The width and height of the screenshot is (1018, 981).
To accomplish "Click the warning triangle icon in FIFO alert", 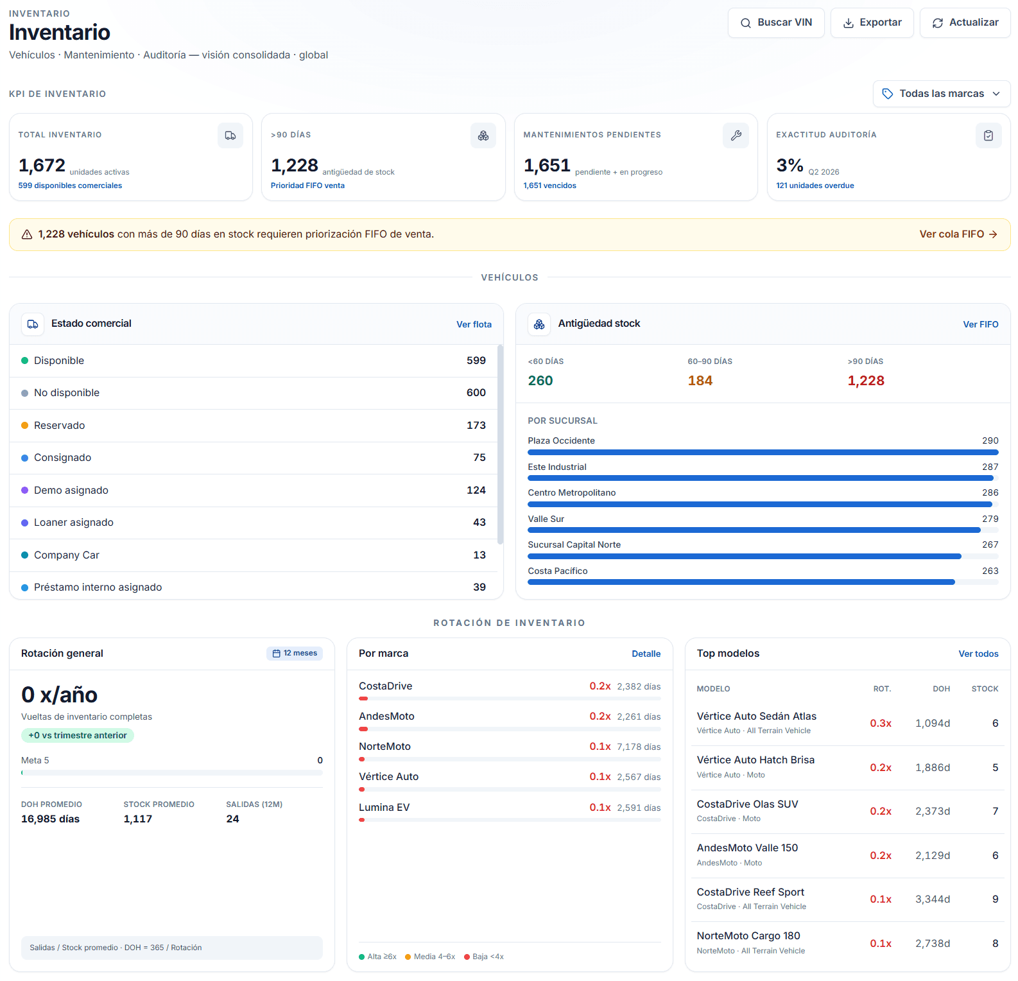I will tap(27, 235).
